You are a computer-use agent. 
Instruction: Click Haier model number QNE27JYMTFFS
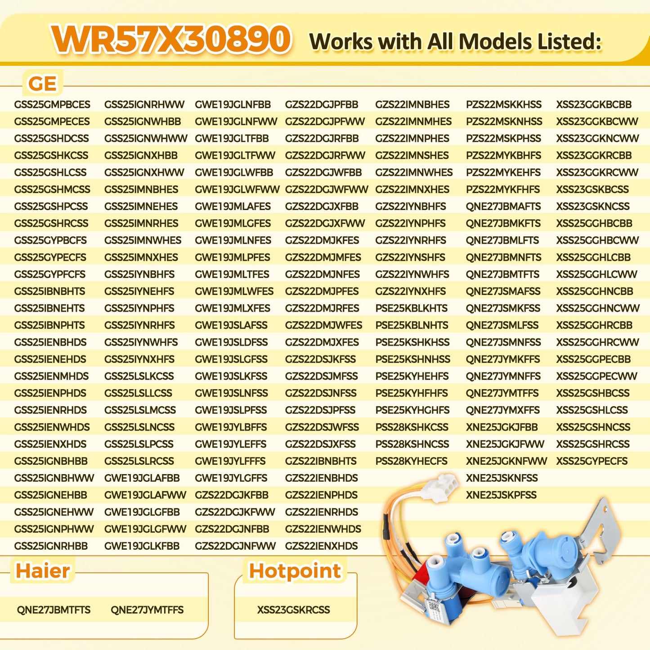[x=147, y=610]
